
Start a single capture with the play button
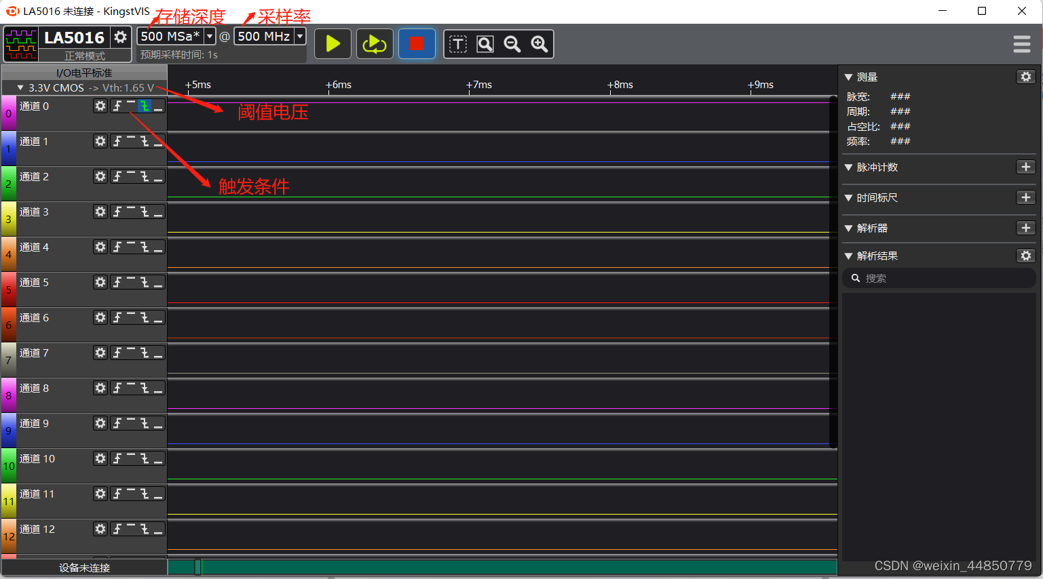click(333, 44)
